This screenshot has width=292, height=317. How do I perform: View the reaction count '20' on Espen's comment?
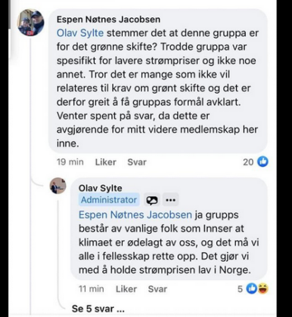[248, 162]
